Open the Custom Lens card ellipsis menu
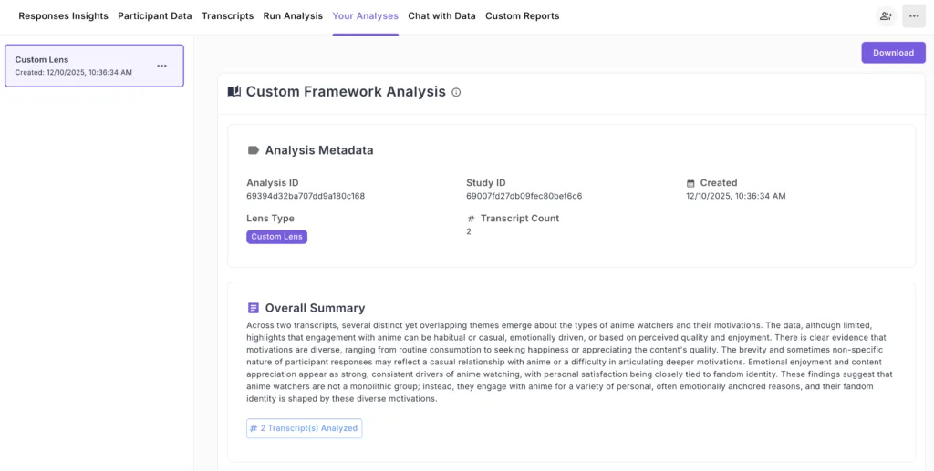 click(x=161, y=66)
